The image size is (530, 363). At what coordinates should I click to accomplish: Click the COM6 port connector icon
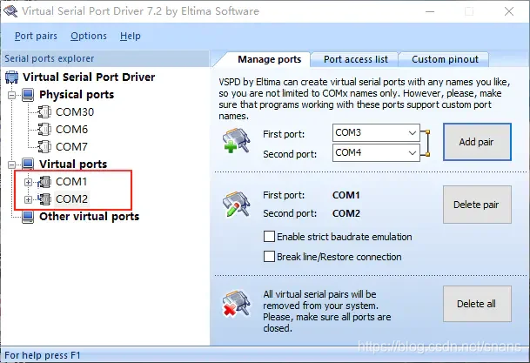(44, 129)
